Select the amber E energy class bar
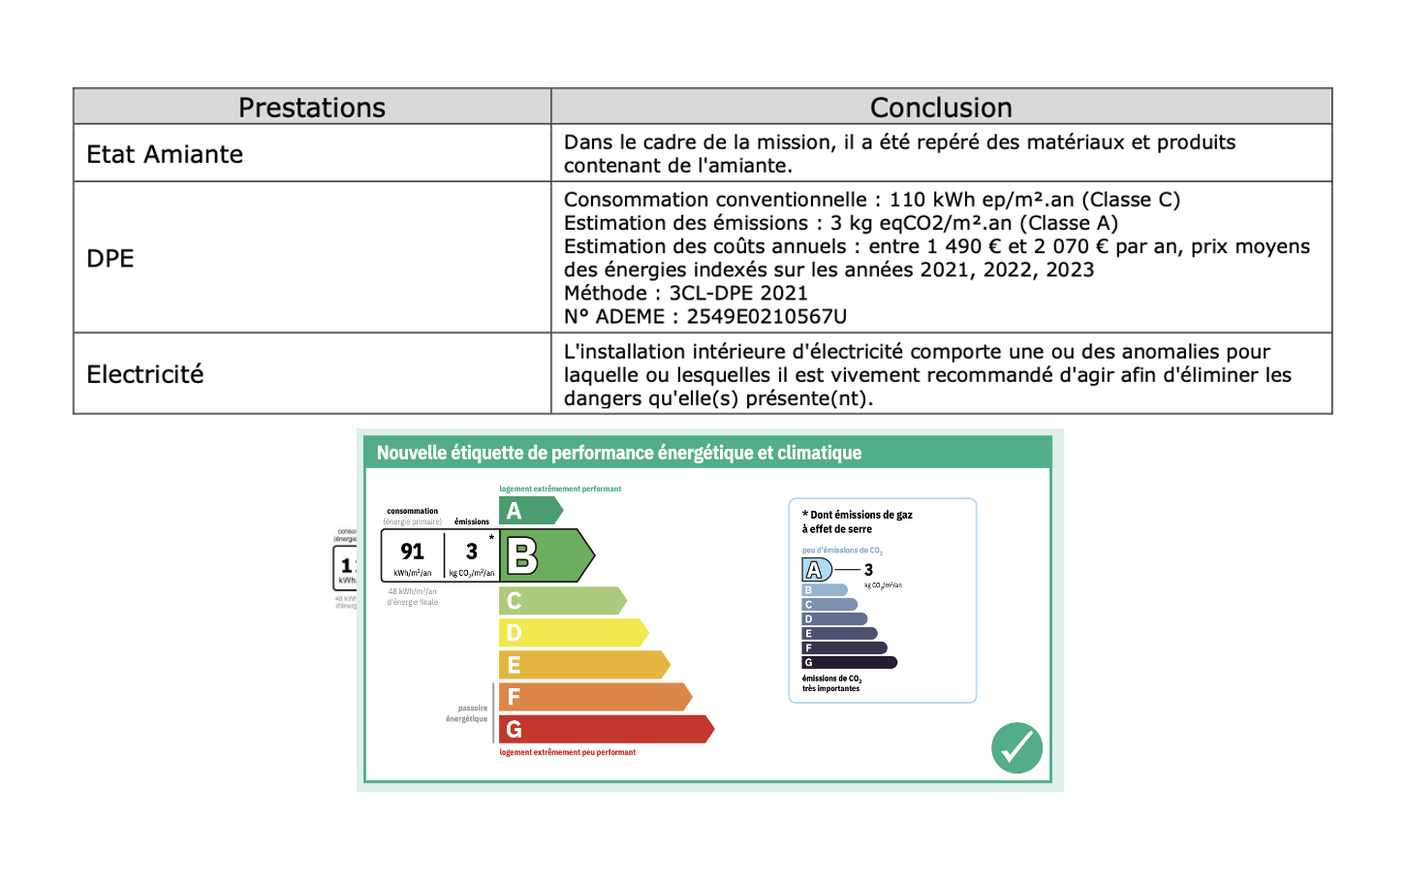The image size is (1407, 884). click(582, 665)
